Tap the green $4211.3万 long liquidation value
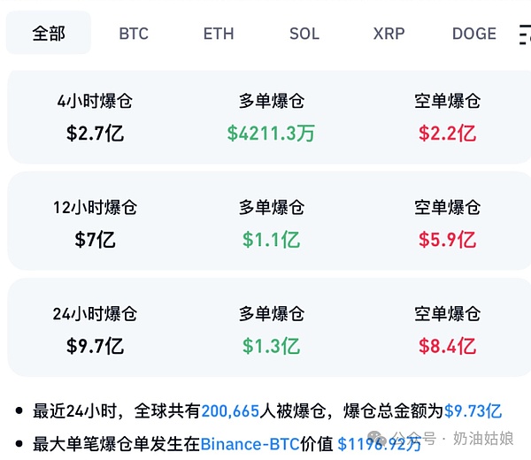Viewport: 531px width, 460px height. [271, 134]
